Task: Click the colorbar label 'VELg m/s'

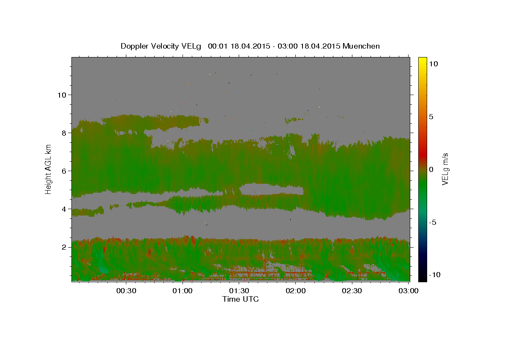Action: click(445, 169)
